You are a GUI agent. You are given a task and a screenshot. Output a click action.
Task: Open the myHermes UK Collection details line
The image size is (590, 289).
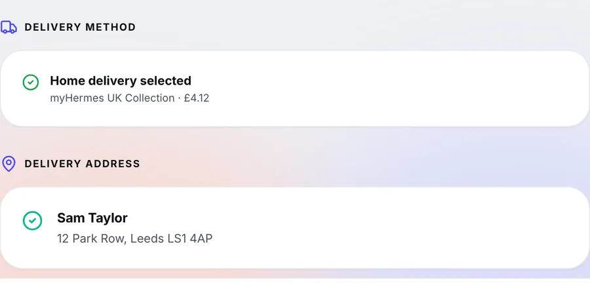(129, 98)
